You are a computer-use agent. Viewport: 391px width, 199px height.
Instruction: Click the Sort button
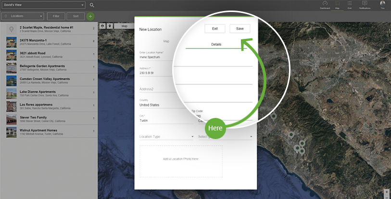pos(76,16)
